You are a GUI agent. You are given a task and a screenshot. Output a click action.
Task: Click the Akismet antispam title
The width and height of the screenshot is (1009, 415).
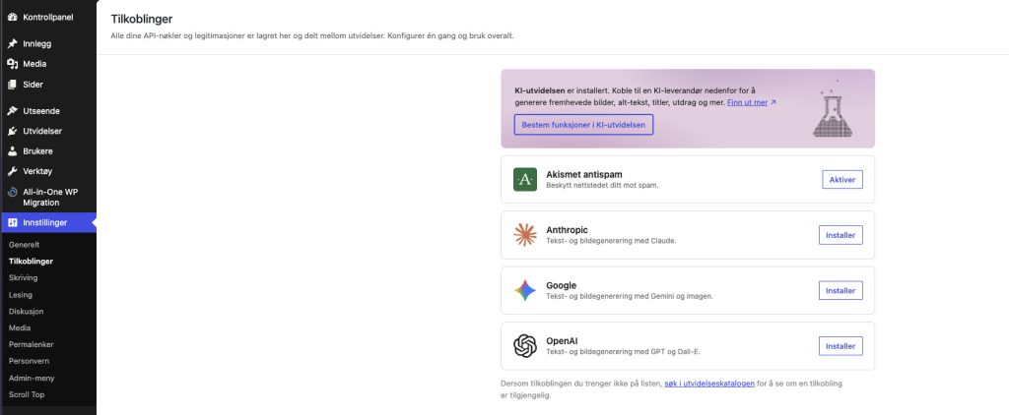pos(584,175)
